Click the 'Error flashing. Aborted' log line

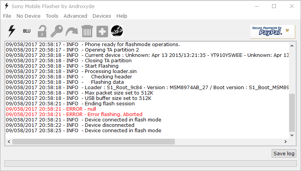click(x=74, y=114)
